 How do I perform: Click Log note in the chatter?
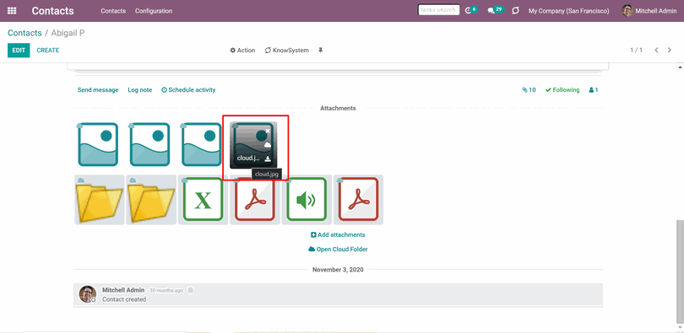point(140,90)
